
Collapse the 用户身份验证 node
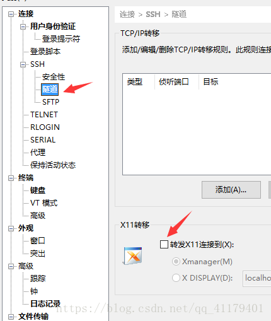pos(23,26)
